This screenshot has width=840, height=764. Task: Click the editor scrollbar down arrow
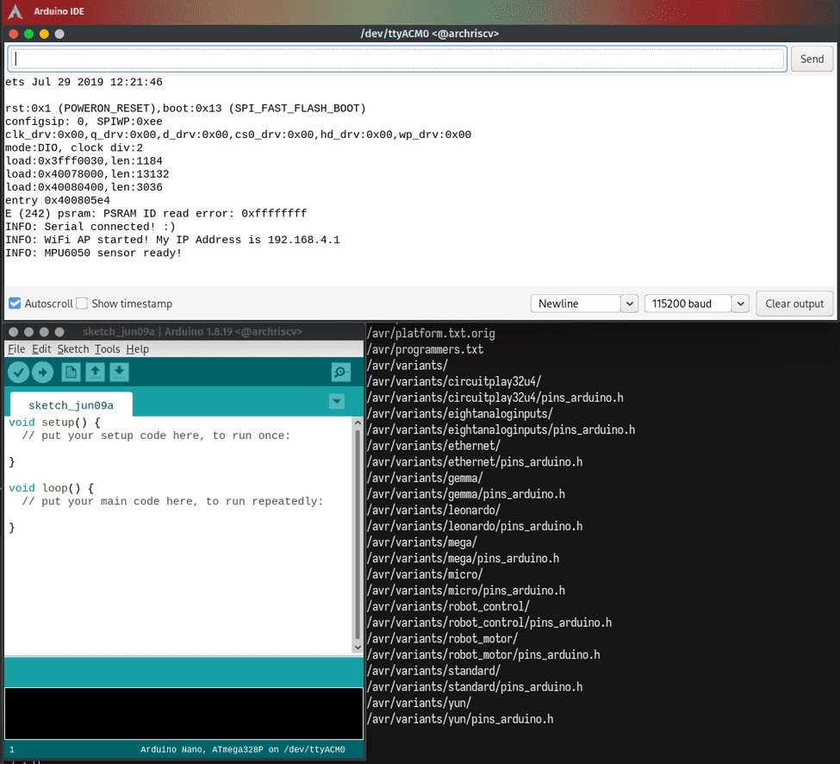(358, 646)
